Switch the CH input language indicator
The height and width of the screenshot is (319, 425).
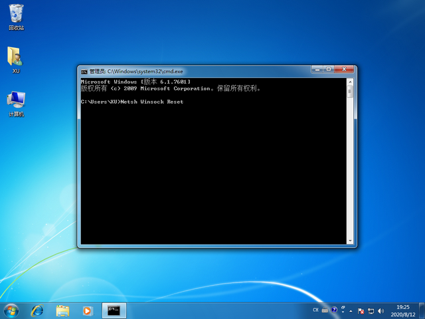point(316,310)
